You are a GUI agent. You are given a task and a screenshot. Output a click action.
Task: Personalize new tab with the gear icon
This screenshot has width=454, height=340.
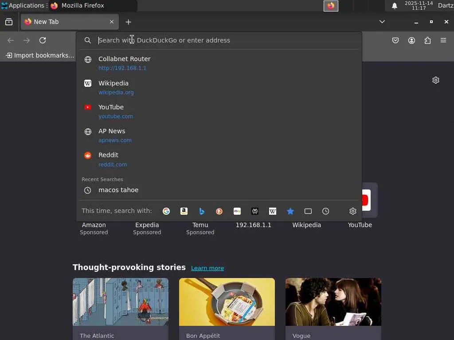coord(436,80)
